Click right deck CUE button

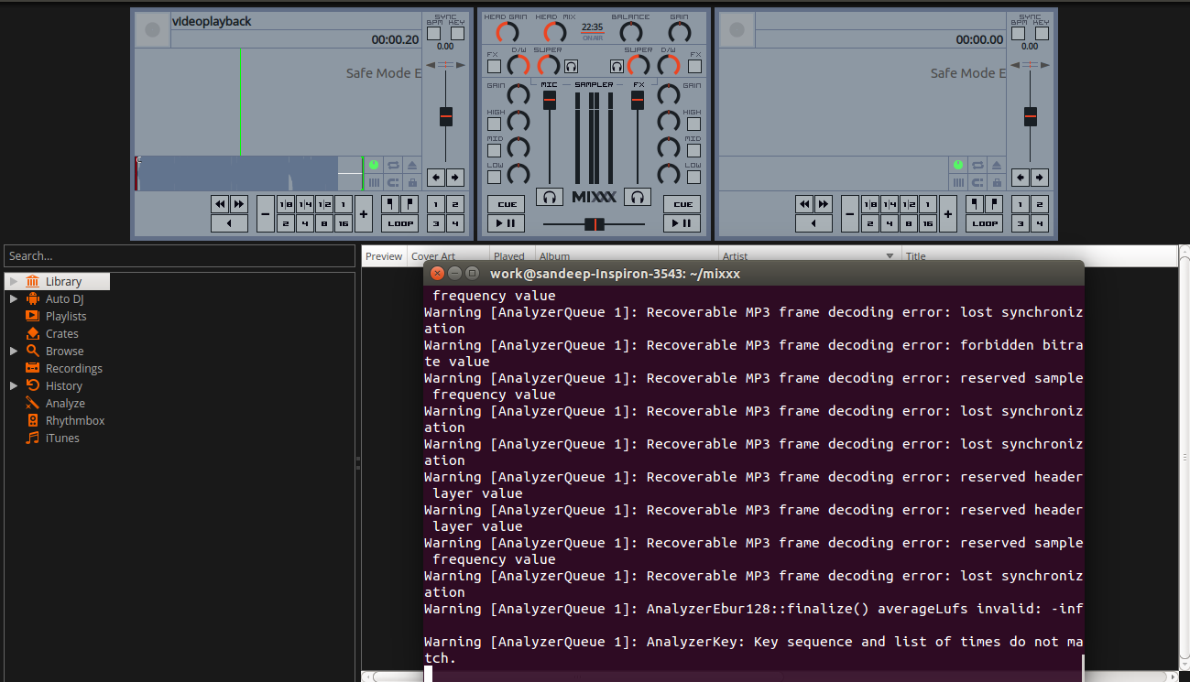pyautogui.click(x=682, y=204)
